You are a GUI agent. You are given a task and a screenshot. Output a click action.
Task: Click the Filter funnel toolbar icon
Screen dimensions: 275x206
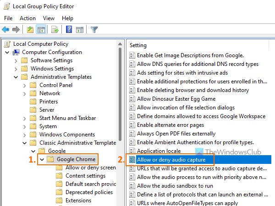click(x=94, y=30)
